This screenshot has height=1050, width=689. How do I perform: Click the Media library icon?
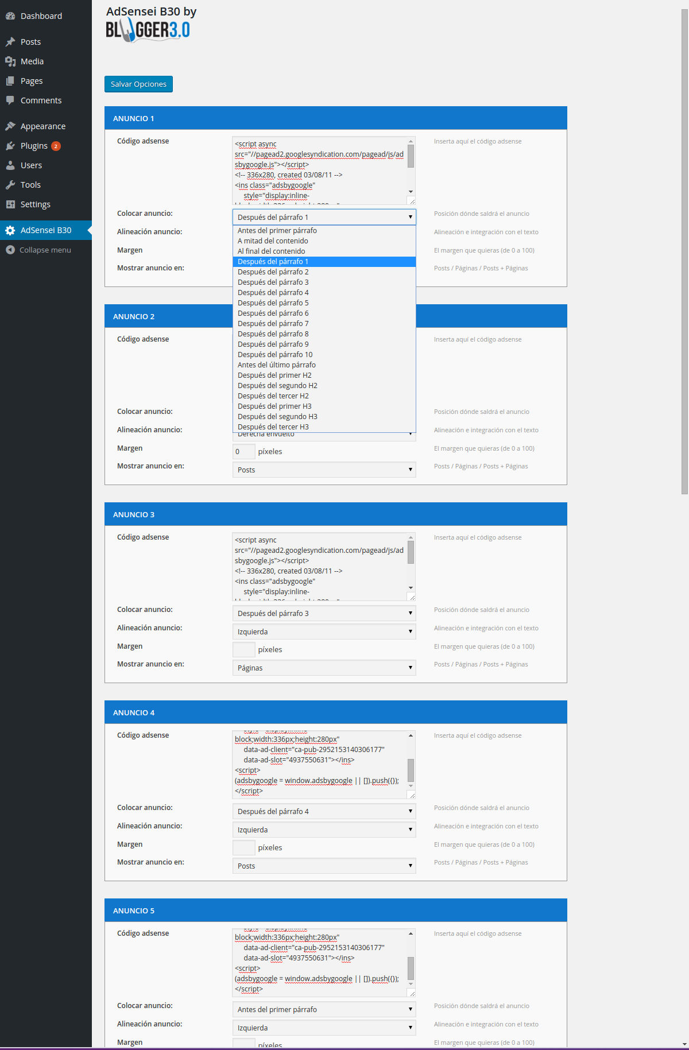click(10, 61)
